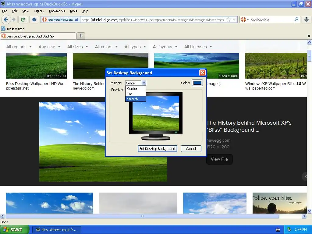Focus the URL address field

coord(152,19)
